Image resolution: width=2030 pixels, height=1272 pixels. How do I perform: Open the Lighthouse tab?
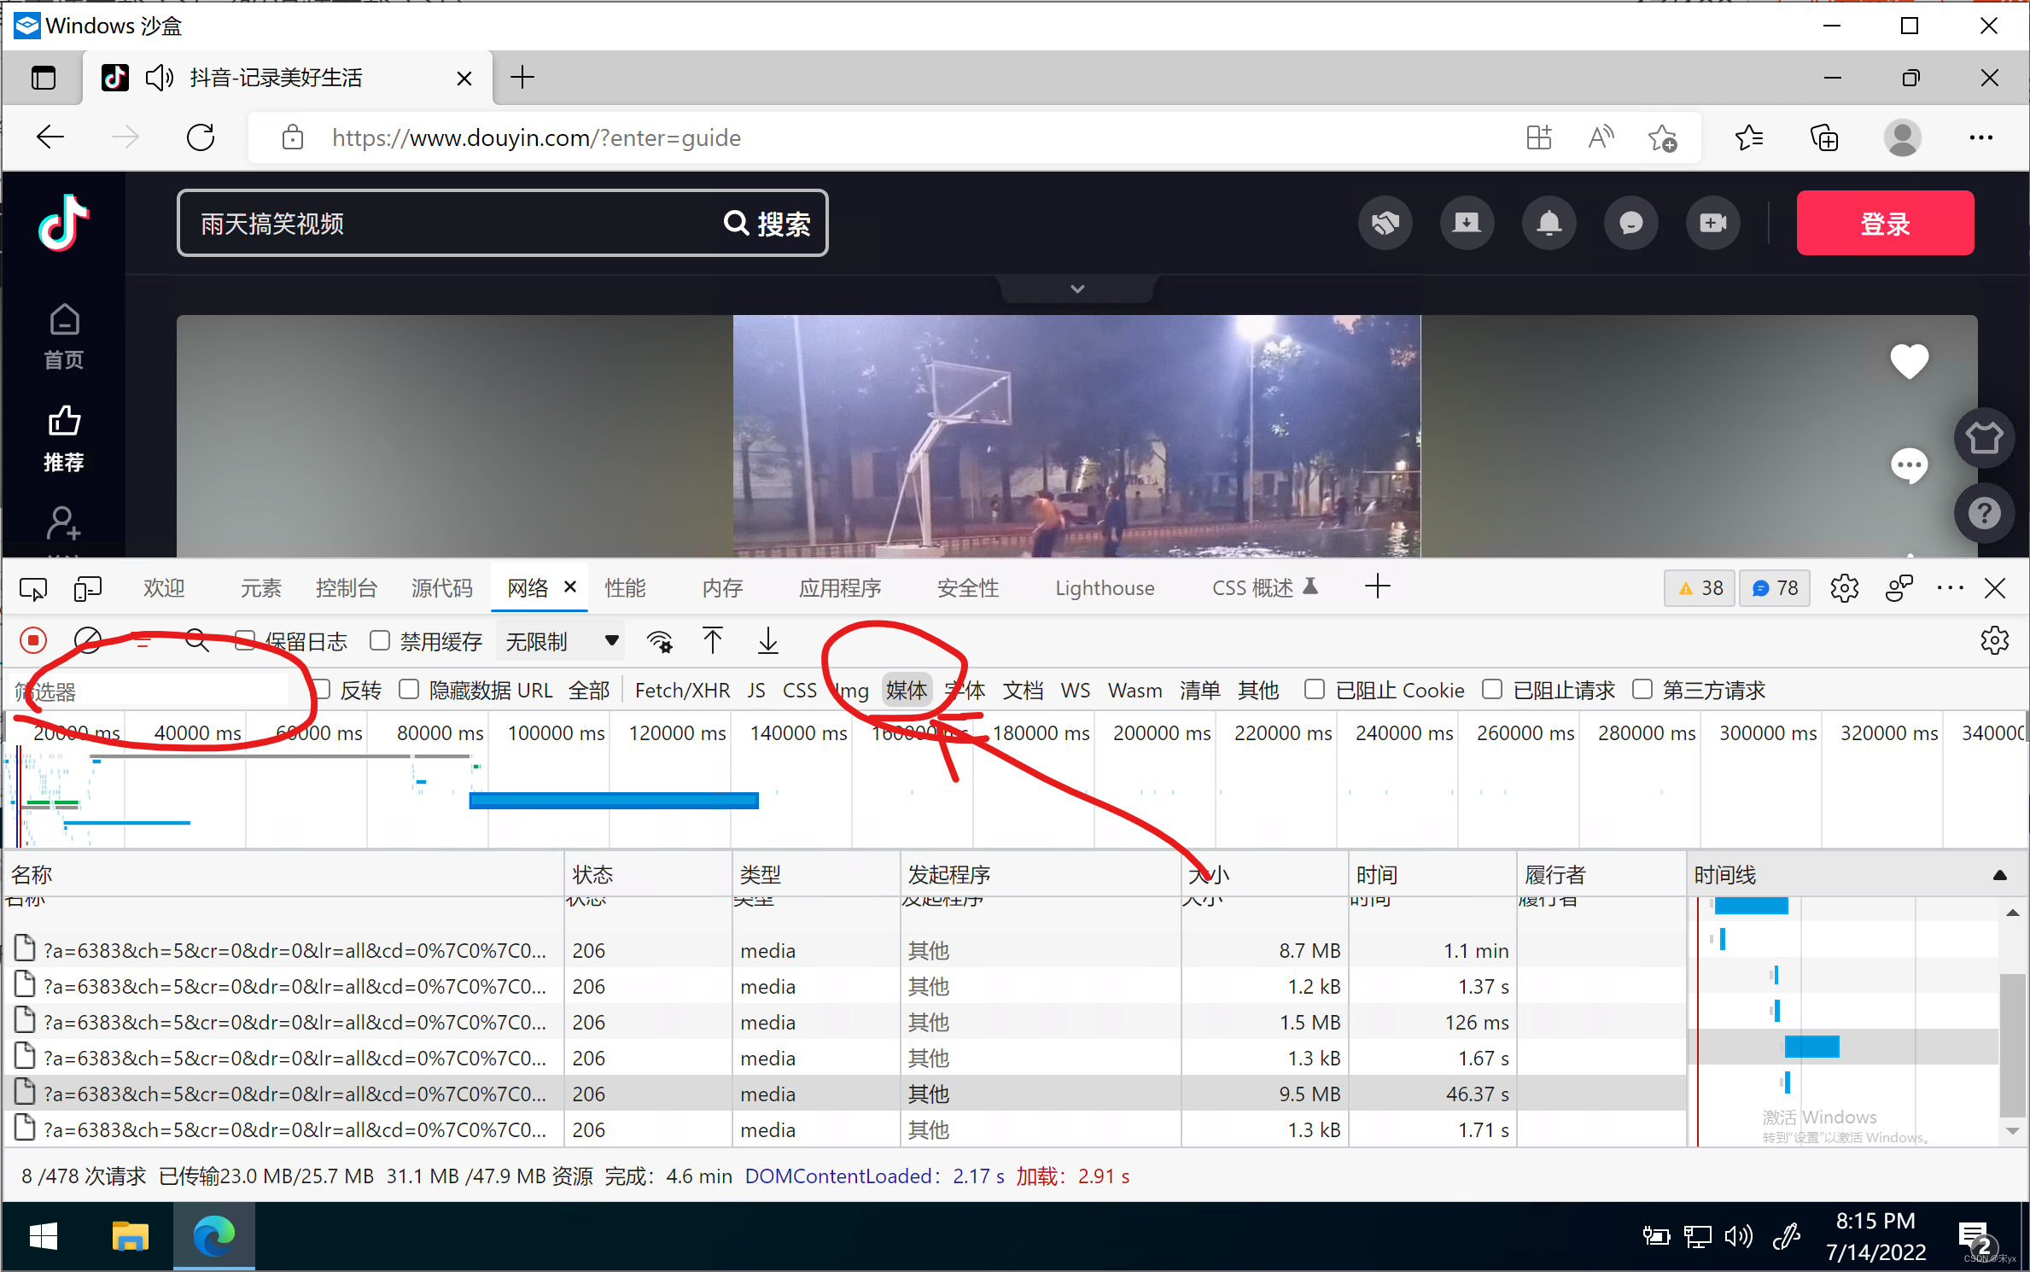(x=1104, y=588)
